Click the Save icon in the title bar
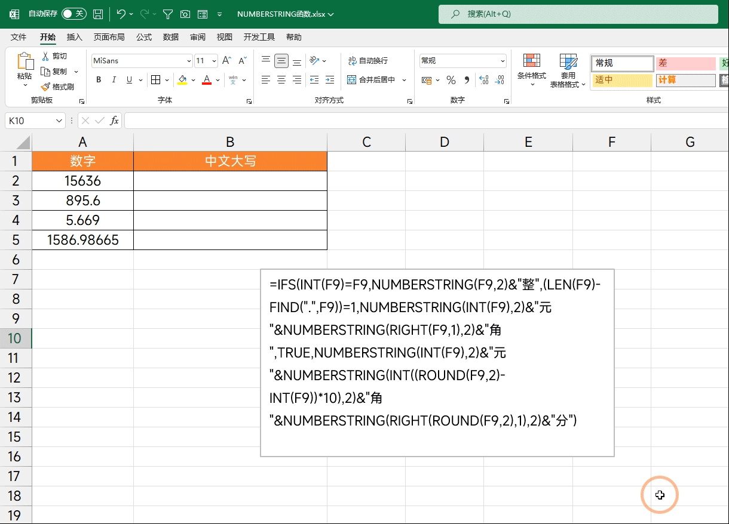 pyautogui.click(x=98, y=14)
